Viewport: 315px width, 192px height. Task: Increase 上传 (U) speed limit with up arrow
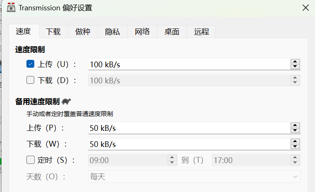(295, 62)
